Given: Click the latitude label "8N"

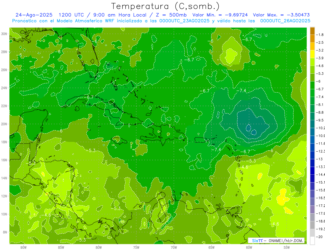Looking at the screenshot, I should (5, 232).
